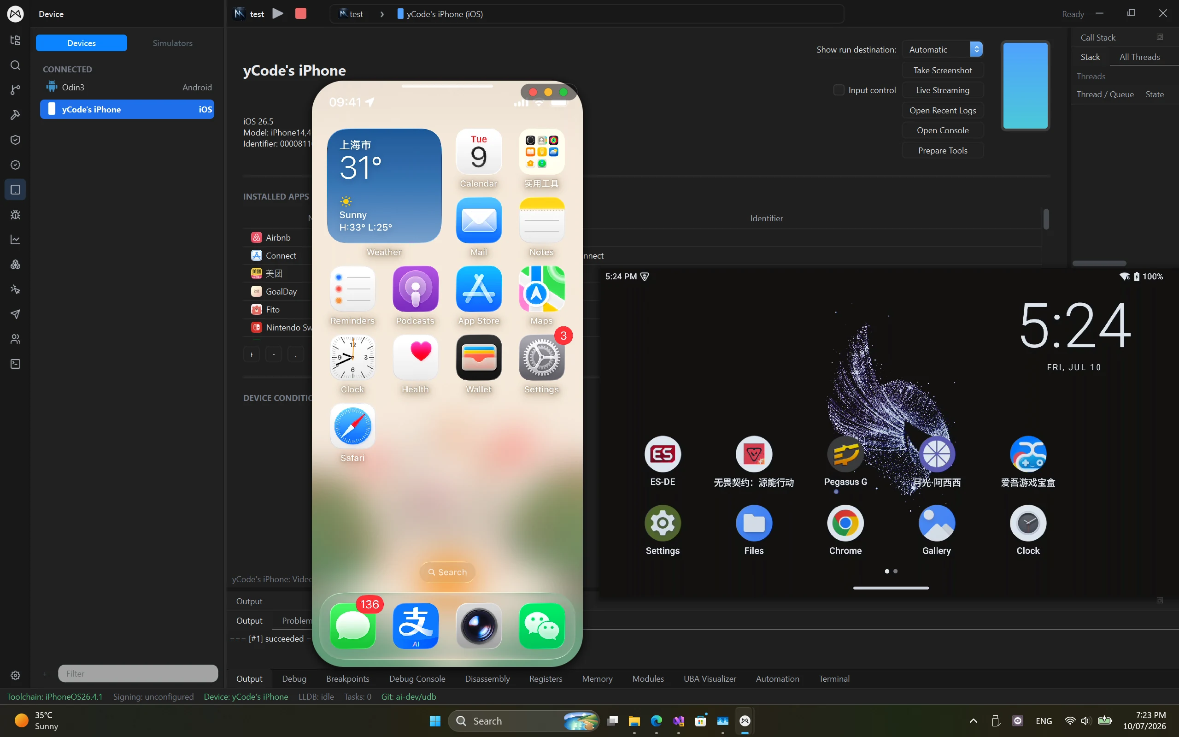Open the source control branch icon
The width and height of the screenshot is (1179, 737).
click(15, 90)
